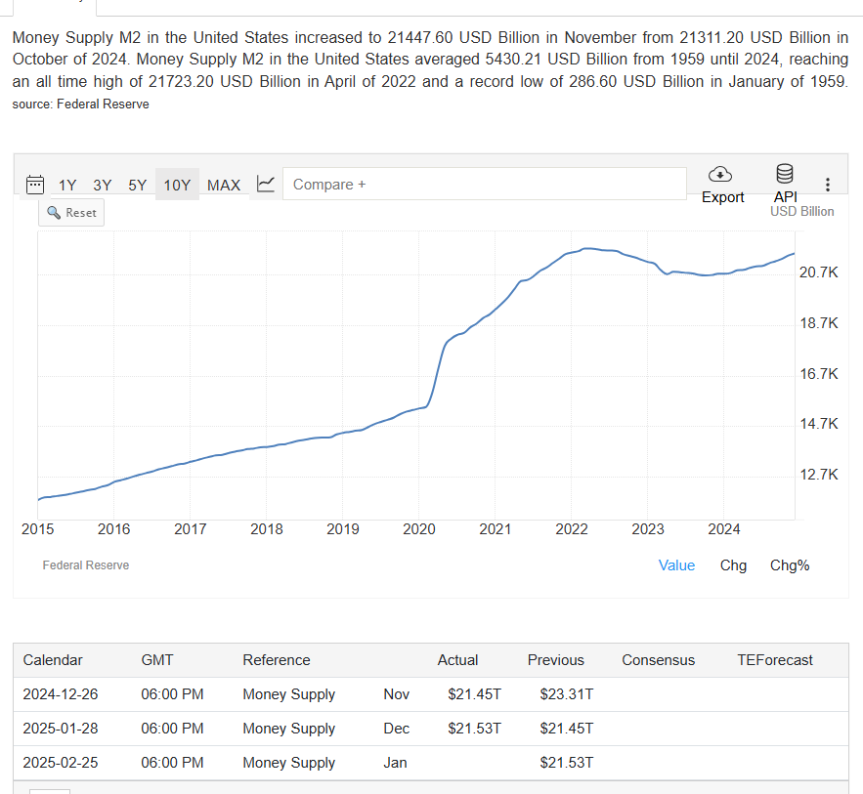Click the Federal Reserve chart source label

coord(86,565)
